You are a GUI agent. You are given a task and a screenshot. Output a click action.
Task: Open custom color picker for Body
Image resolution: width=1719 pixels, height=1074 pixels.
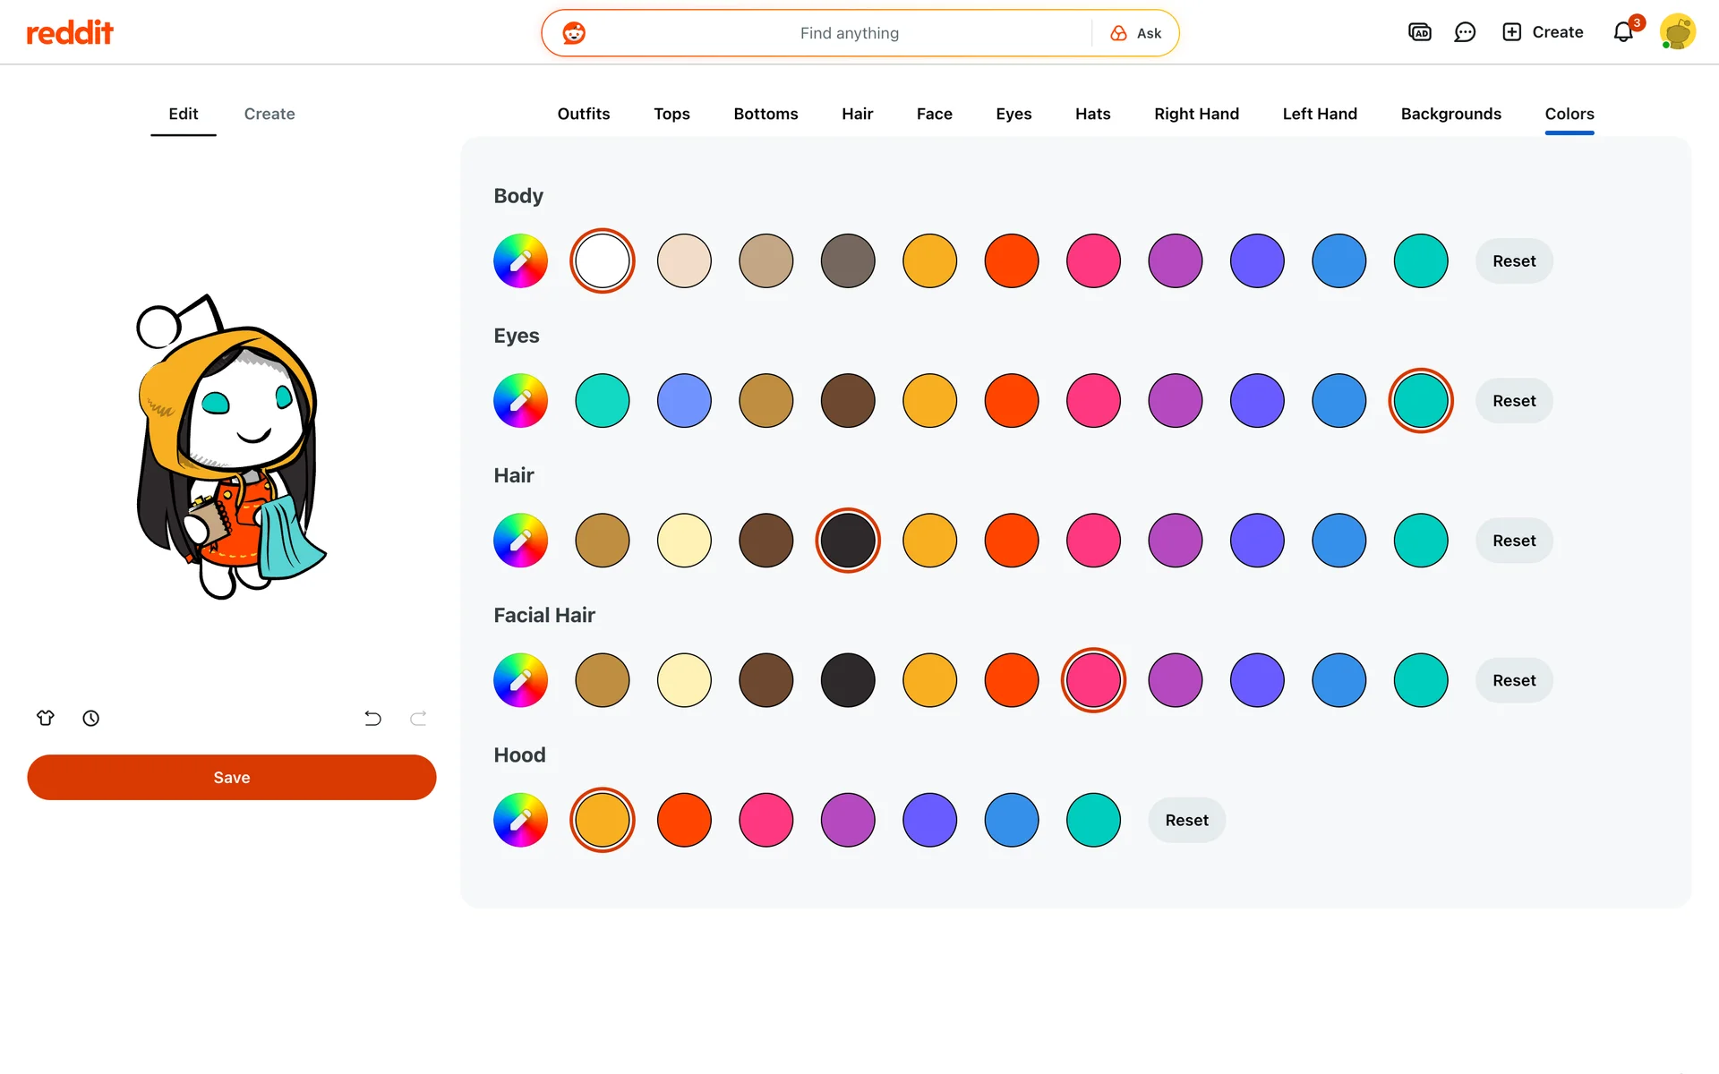pos(520,260)
